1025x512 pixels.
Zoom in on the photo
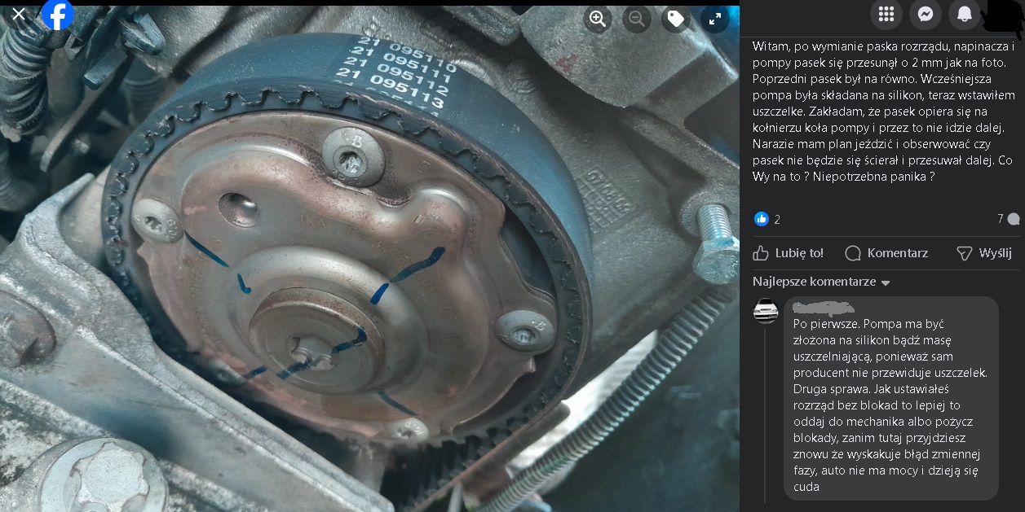coord(598,19)
